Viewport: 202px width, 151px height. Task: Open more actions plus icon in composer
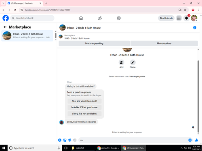(x=60, y=140)
